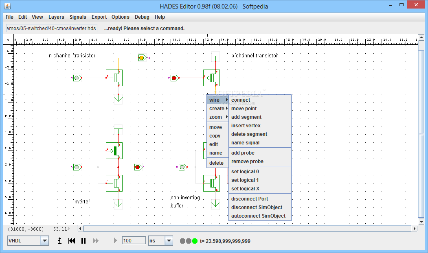Open the VHDL dropdown

tap(45, 241)
